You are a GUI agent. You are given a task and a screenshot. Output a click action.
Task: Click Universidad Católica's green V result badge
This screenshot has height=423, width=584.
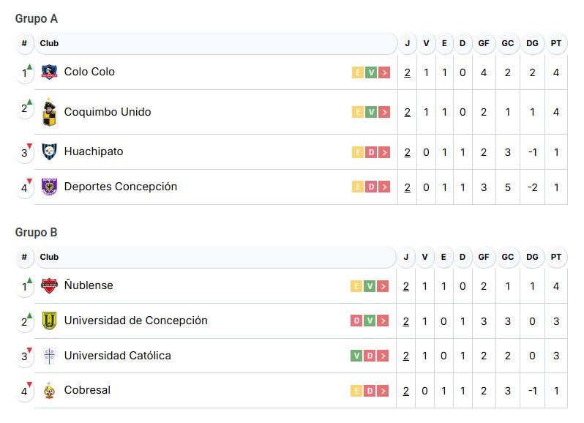tap(357, 356)
